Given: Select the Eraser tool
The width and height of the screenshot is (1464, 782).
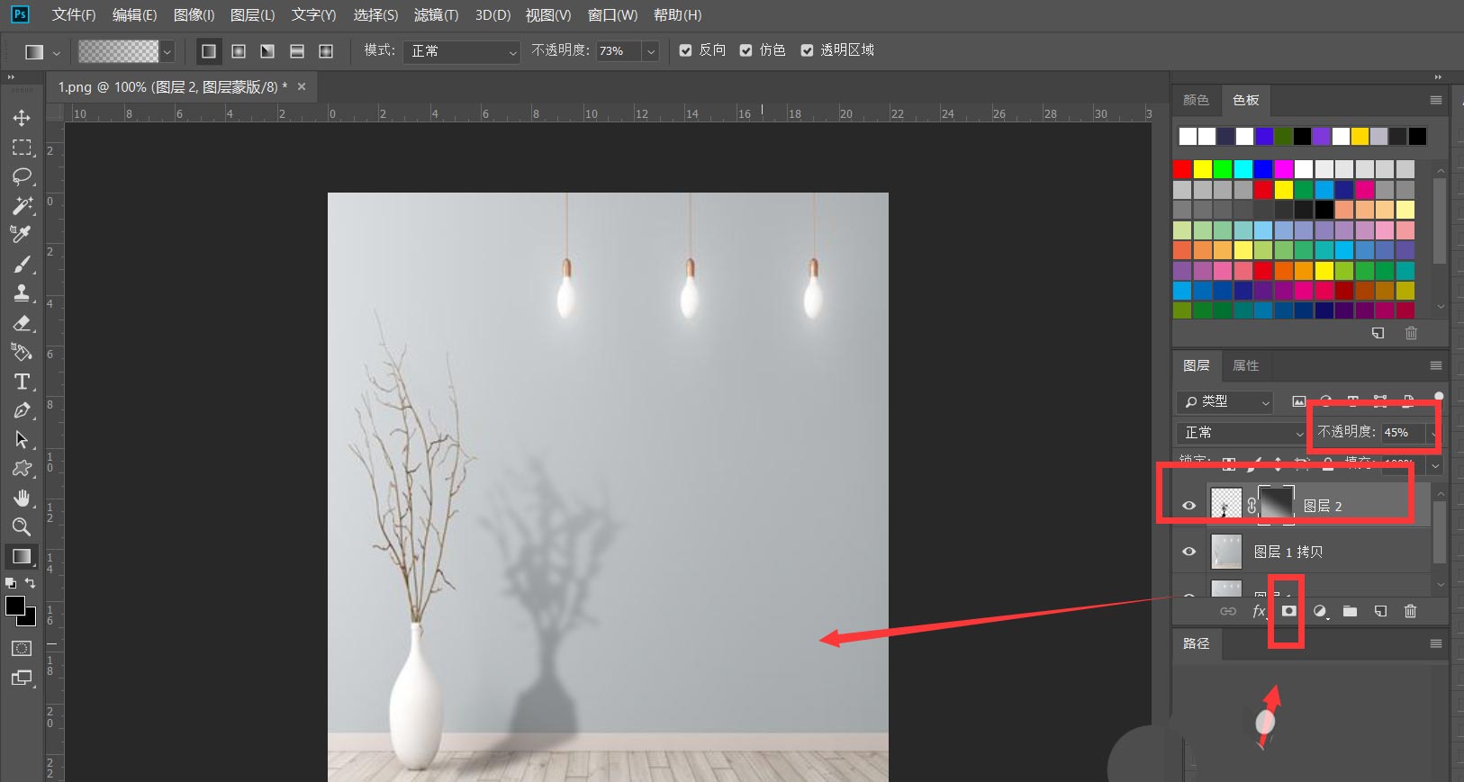Looking at the screenshot, I should point(22,323).
